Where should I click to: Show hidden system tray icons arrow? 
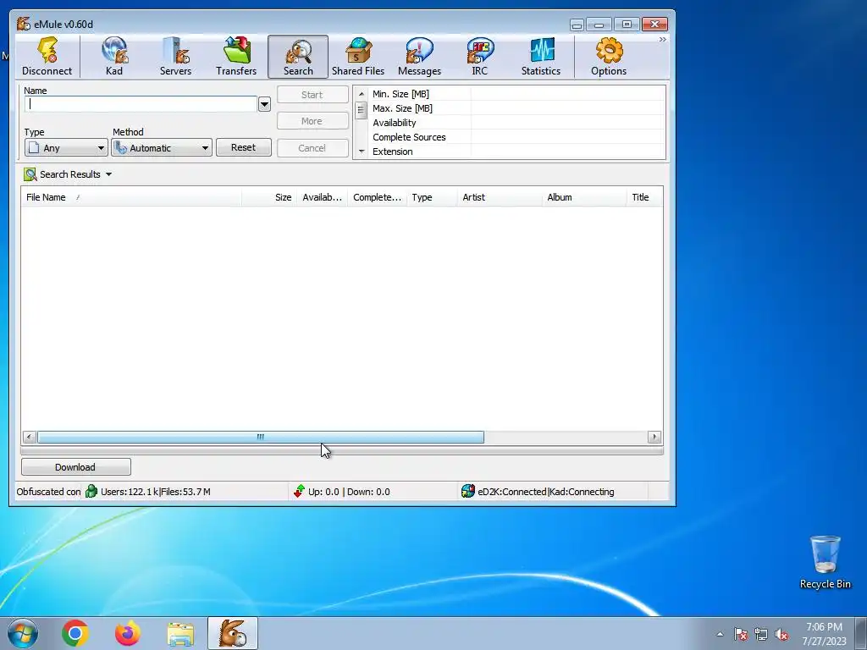[720, 635]
